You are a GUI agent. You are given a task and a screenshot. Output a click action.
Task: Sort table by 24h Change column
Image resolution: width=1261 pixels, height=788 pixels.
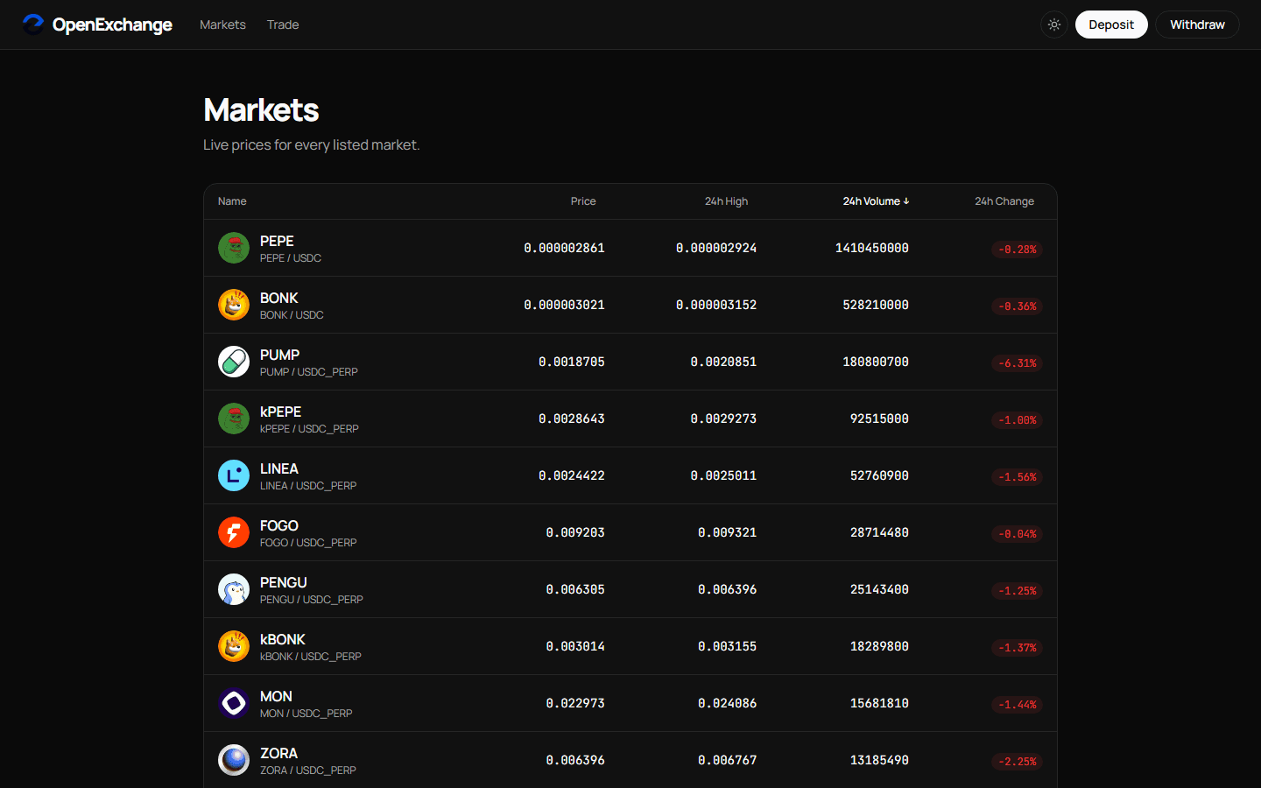click(1004, 201)
